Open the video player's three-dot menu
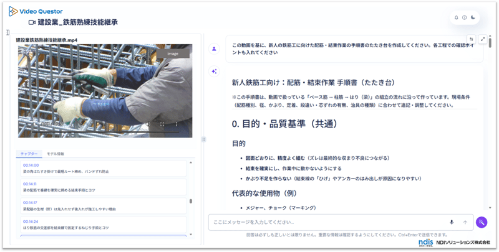The width and height of the screenshot is (499, 252). (x=177, y=124)
